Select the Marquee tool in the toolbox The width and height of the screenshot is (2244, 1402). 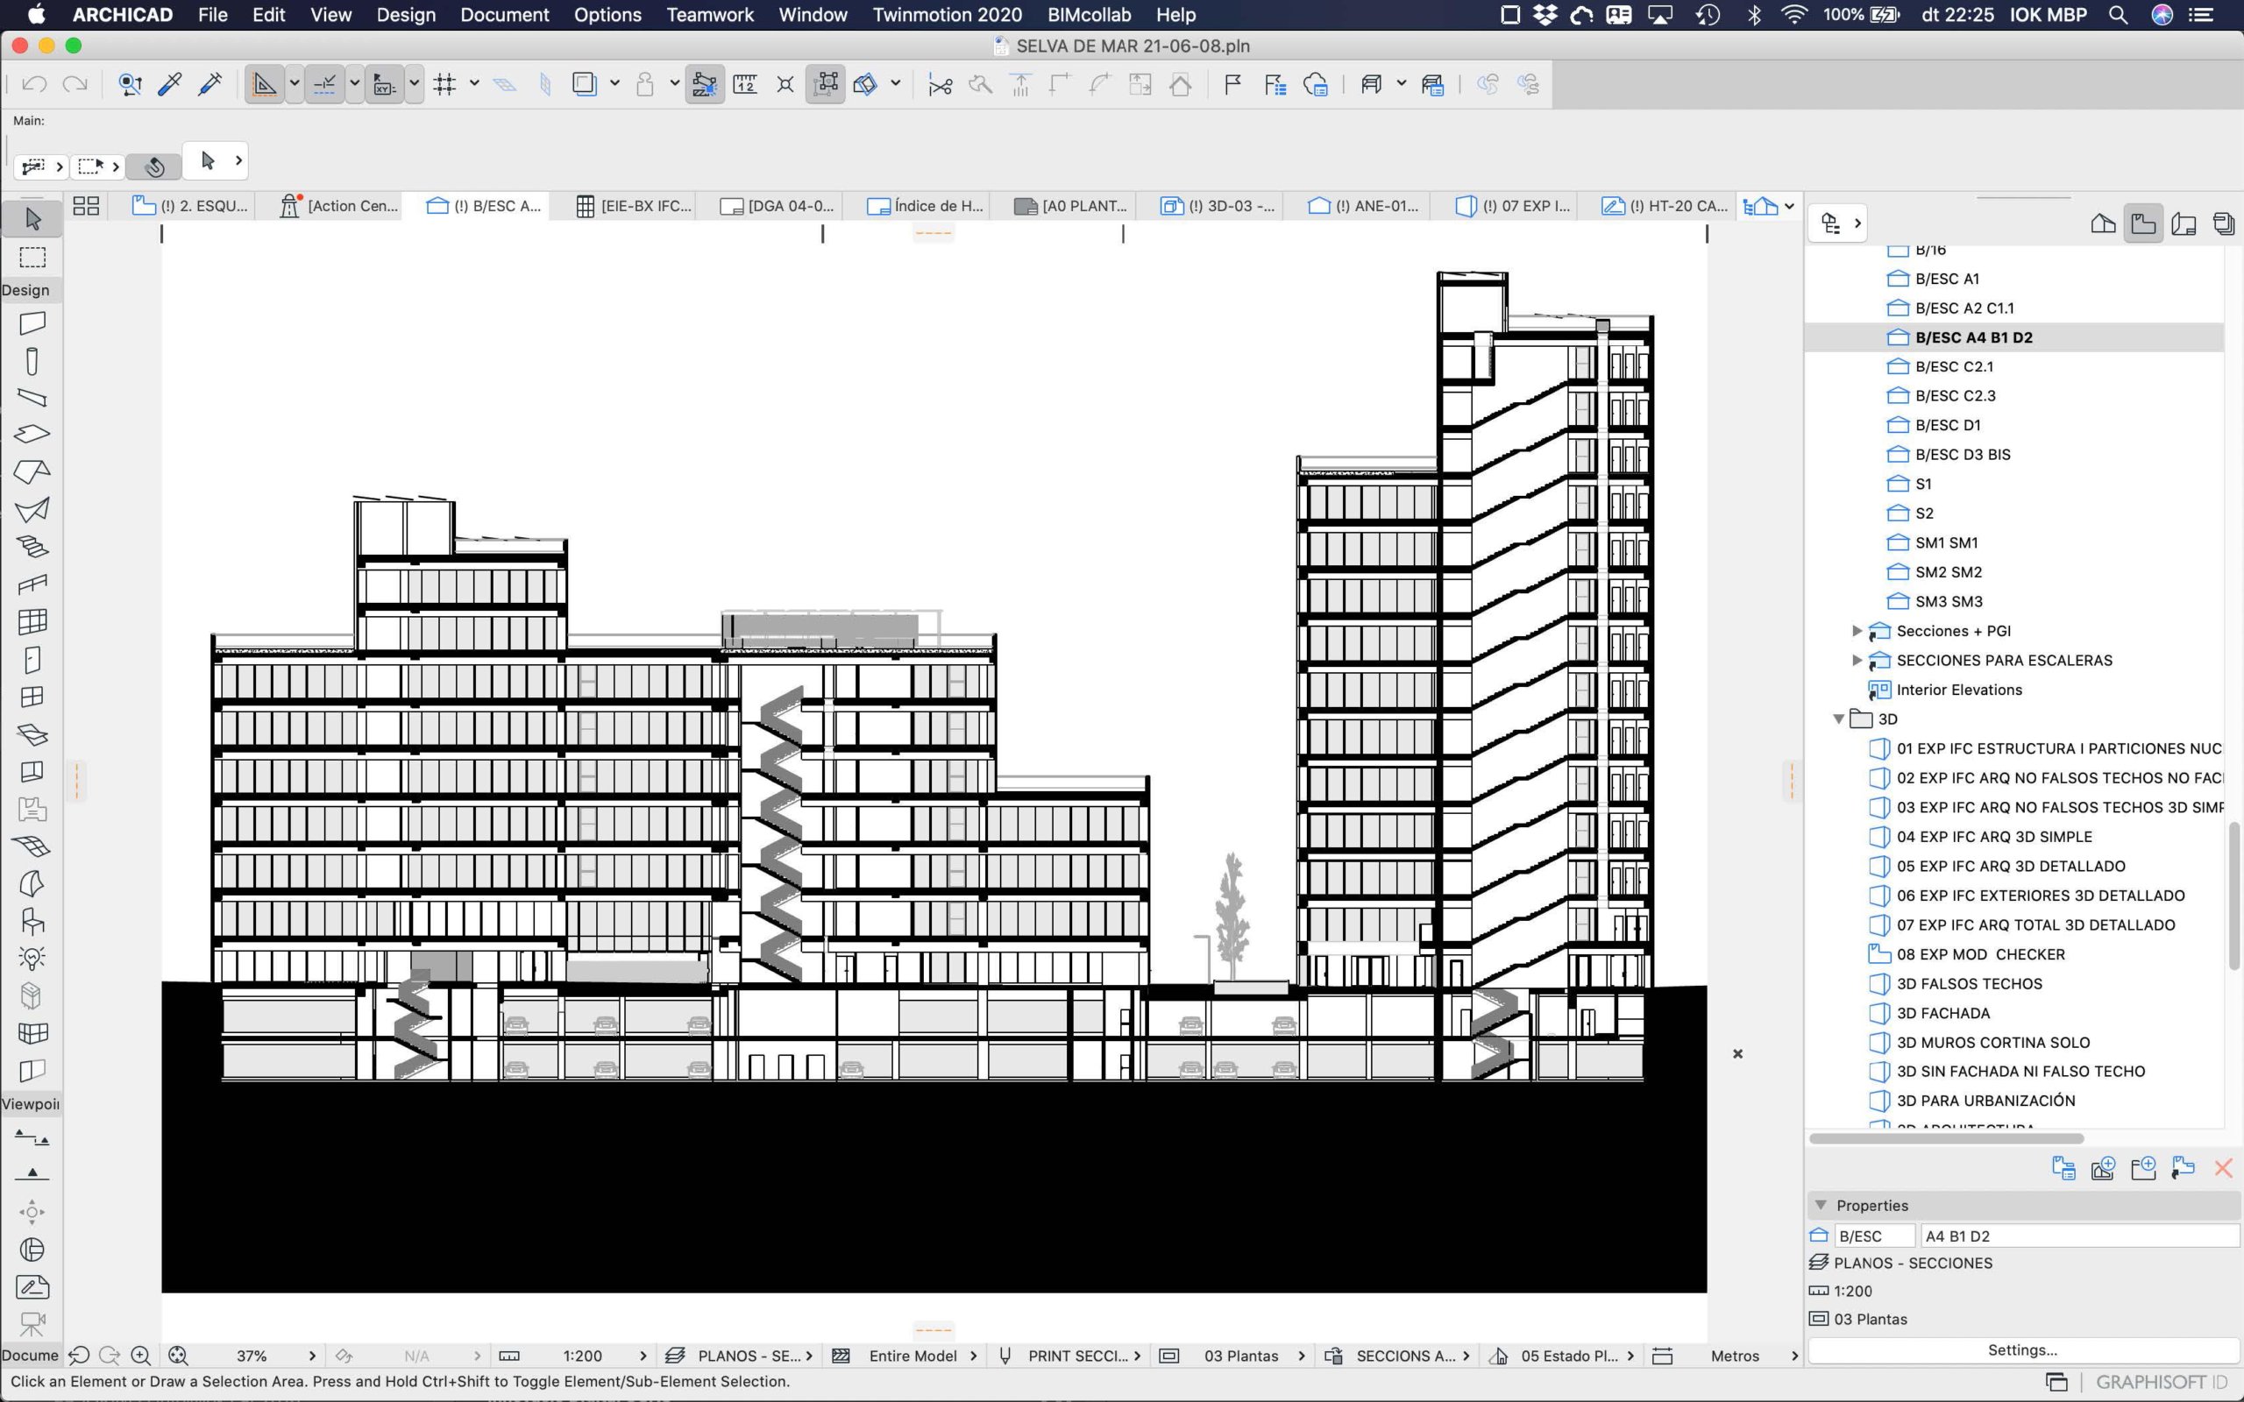point(32,257)
